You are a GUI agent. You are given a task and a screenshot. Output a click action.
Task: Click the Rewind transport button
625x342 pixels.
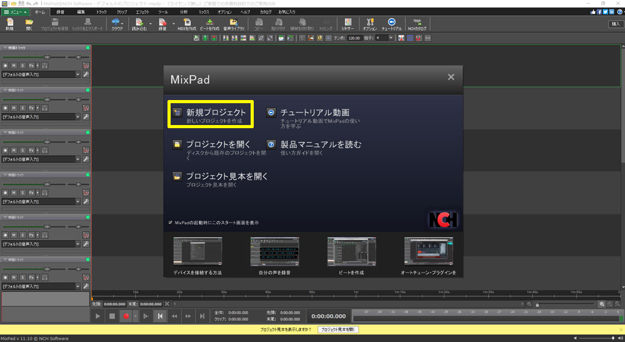(174, 316)
